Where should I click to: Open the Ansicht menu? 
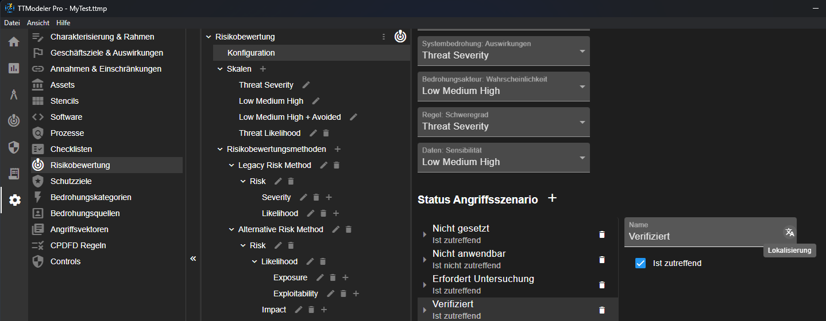38,23
